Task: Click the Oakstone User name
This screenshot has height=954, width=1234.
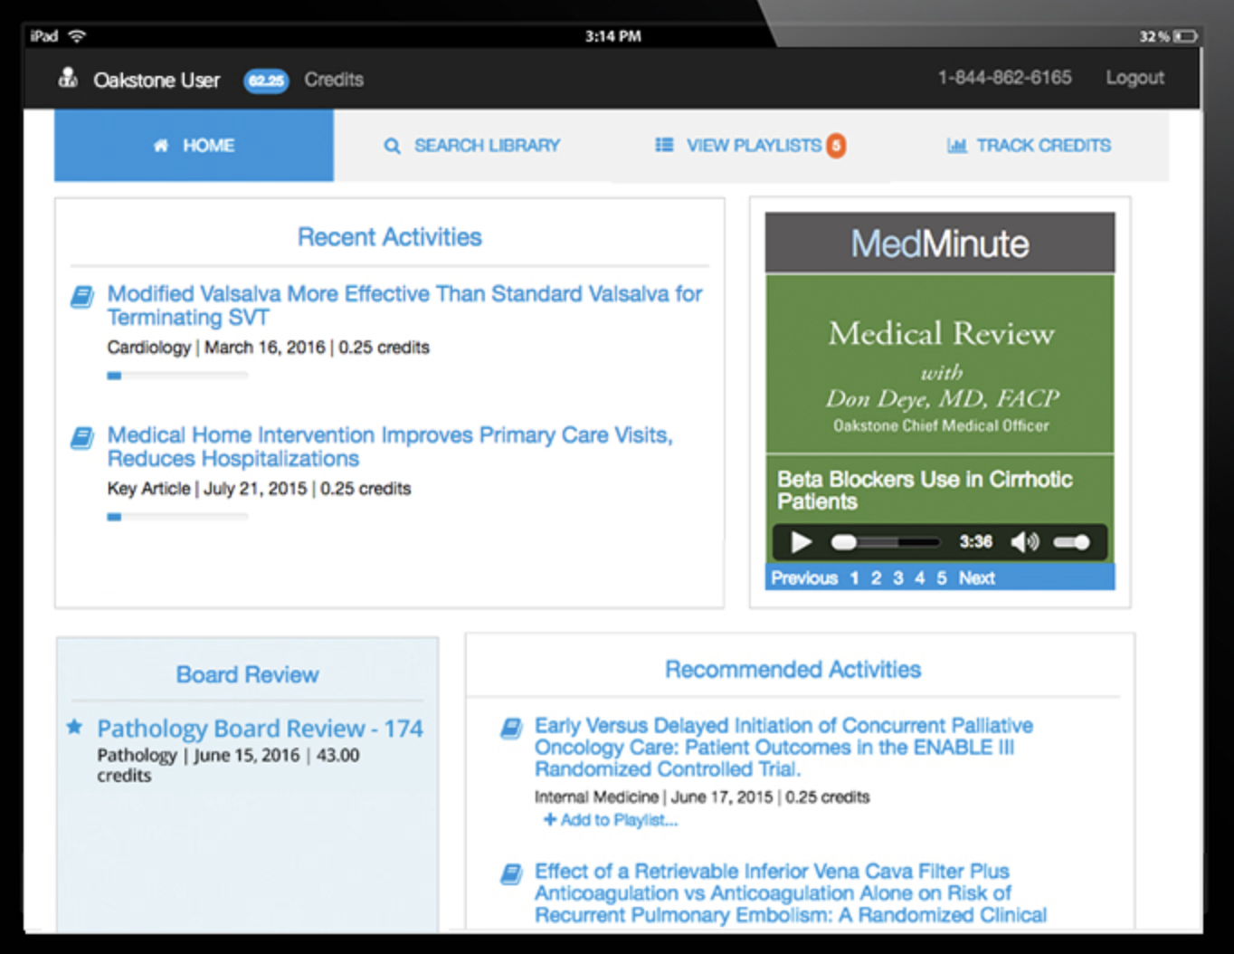Action: (x=157, y=81)
